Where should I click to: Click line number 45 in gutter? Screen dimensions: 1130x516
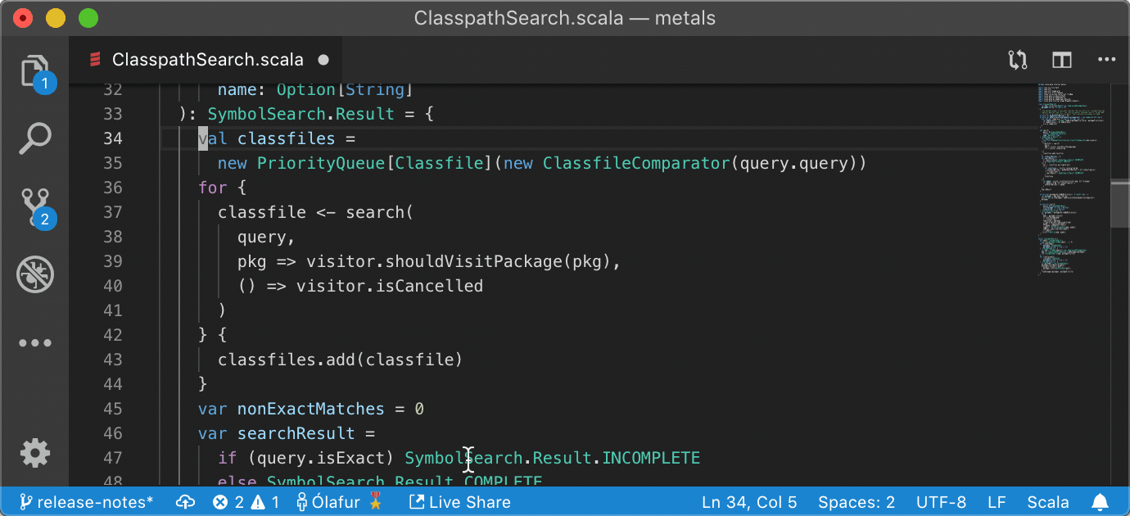113,409
